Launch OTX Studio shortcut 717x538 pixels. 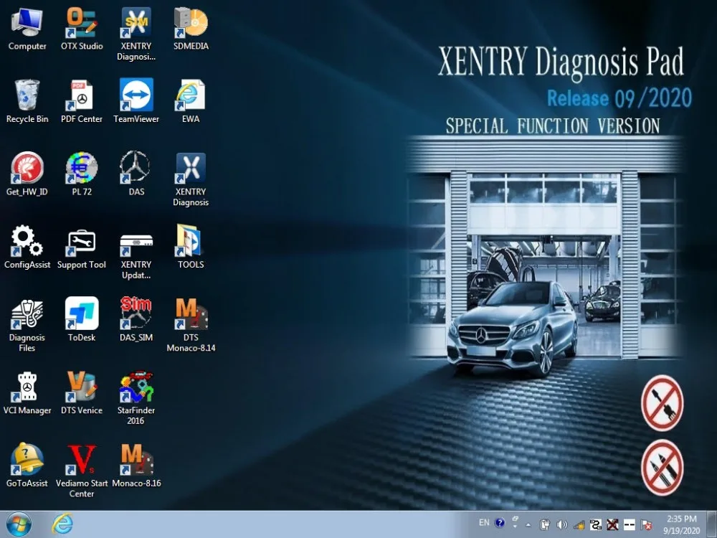coord(82,29)
